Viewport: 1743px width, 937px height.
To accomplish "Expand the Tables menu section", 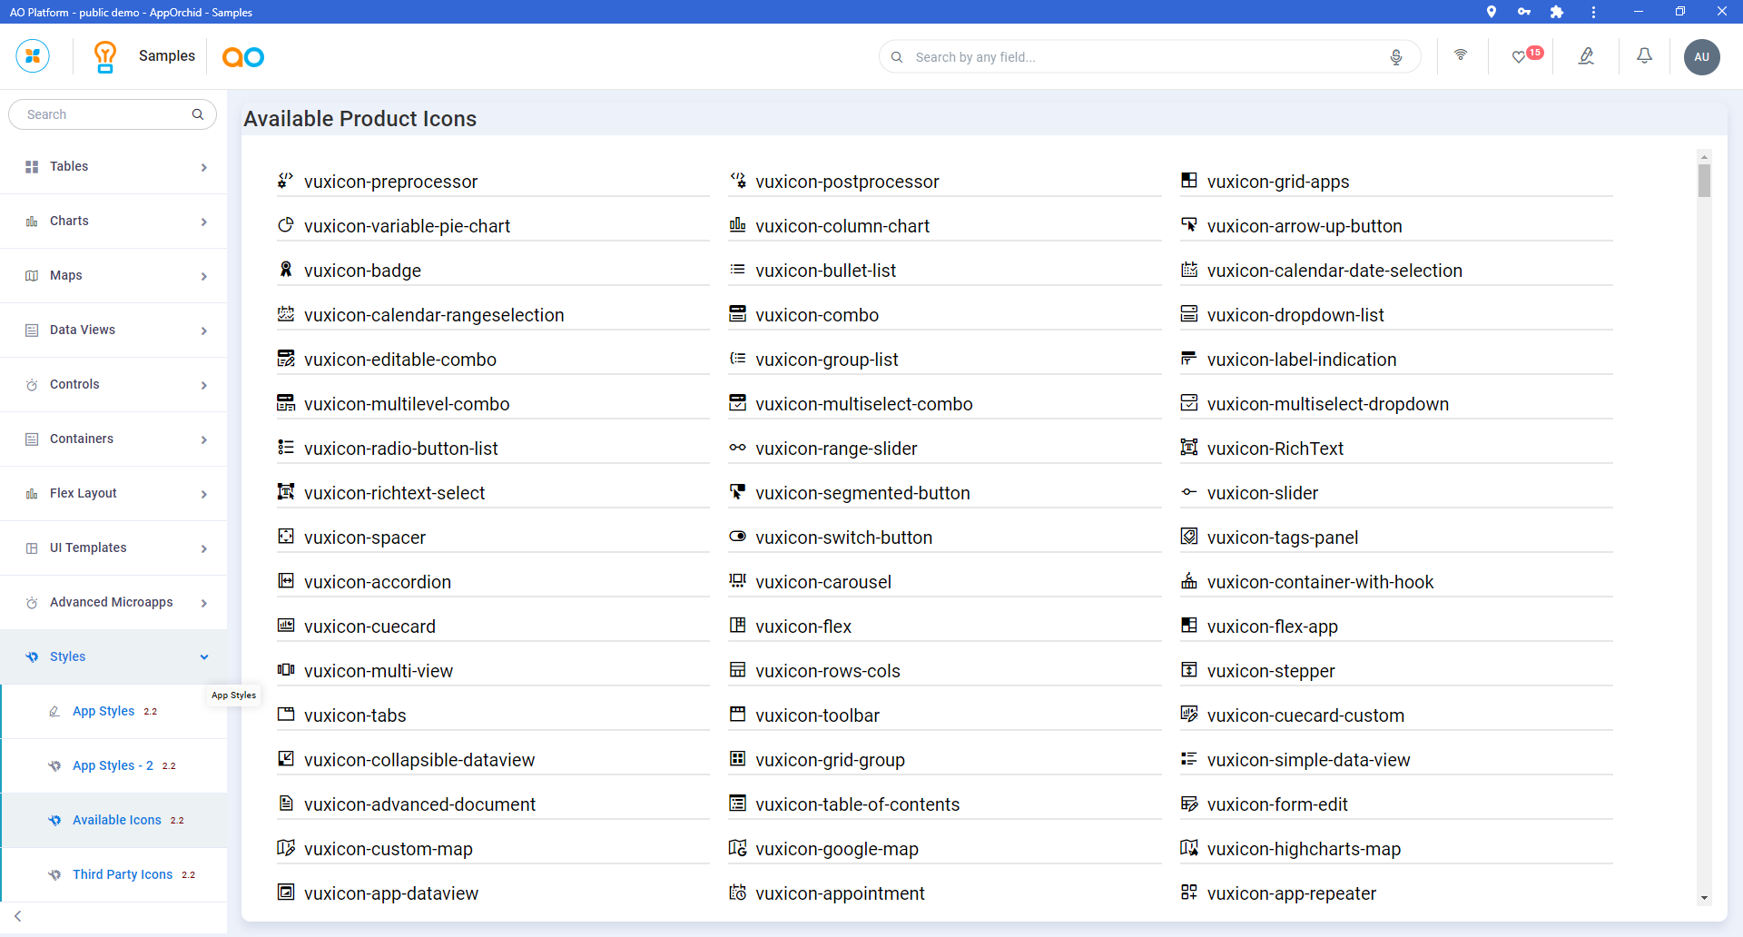I will pos(113,167).
